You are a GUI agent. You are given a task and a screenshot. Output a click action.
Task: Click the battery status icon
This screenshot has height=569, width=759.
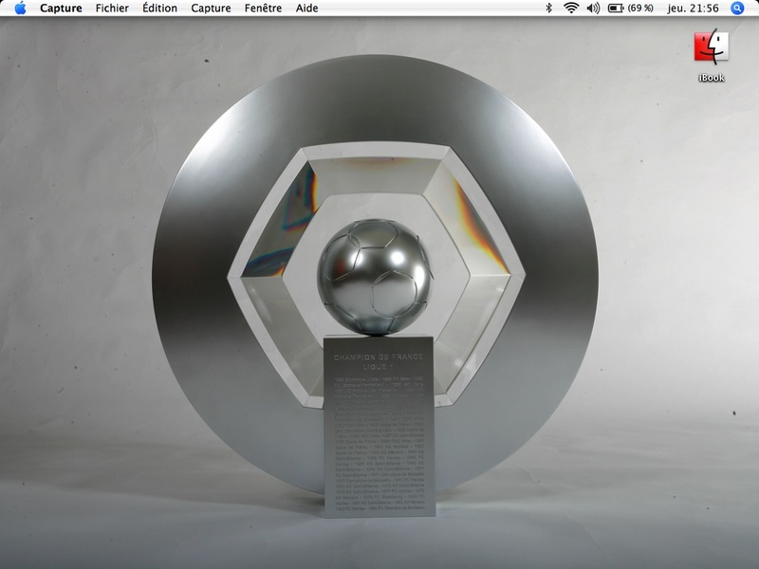tap(616, 9)
